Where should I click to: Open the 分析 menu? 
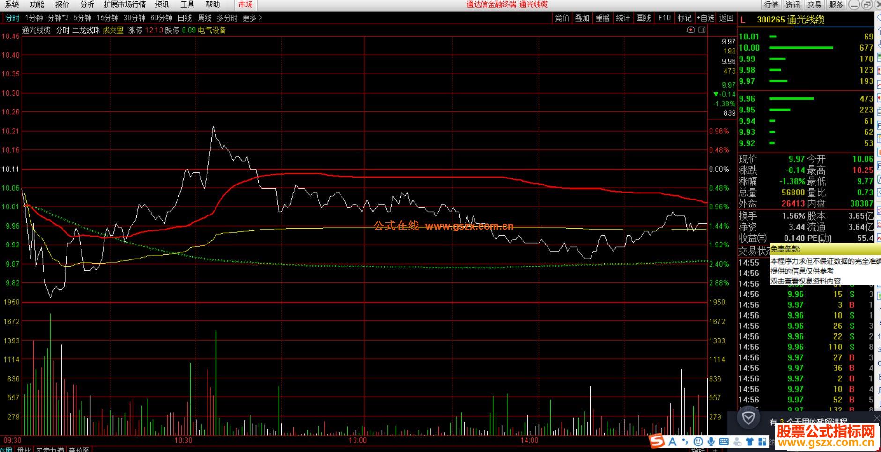tap(87, 5)
